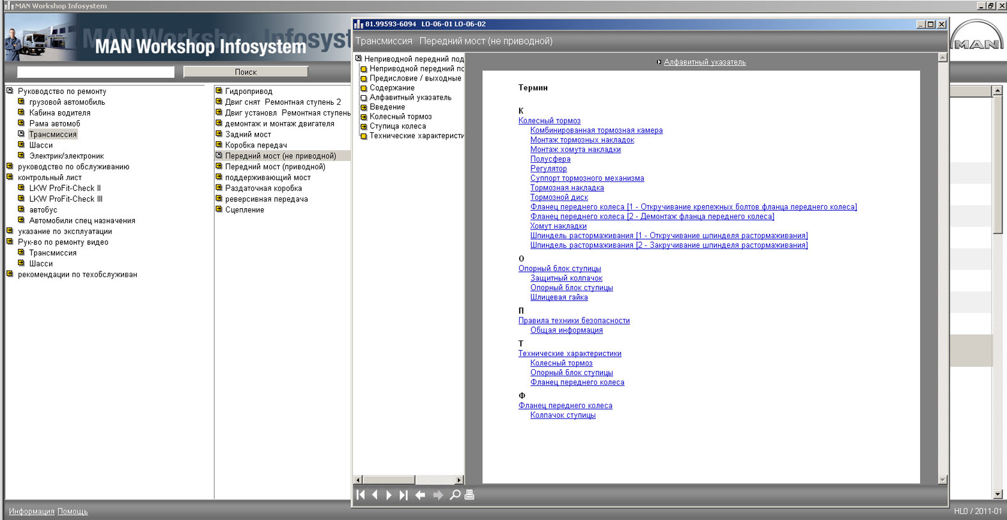Expand the Колесный тормоз node in the document tree
This screenshot has width=1007, height=520.
pyautogui.click(x=363, y=117)
